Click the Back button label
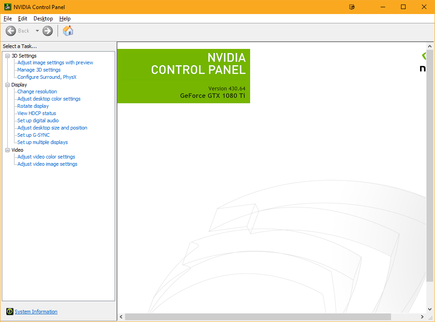The width and height of the screenshot is (435, 322). [x=24, y=31]
